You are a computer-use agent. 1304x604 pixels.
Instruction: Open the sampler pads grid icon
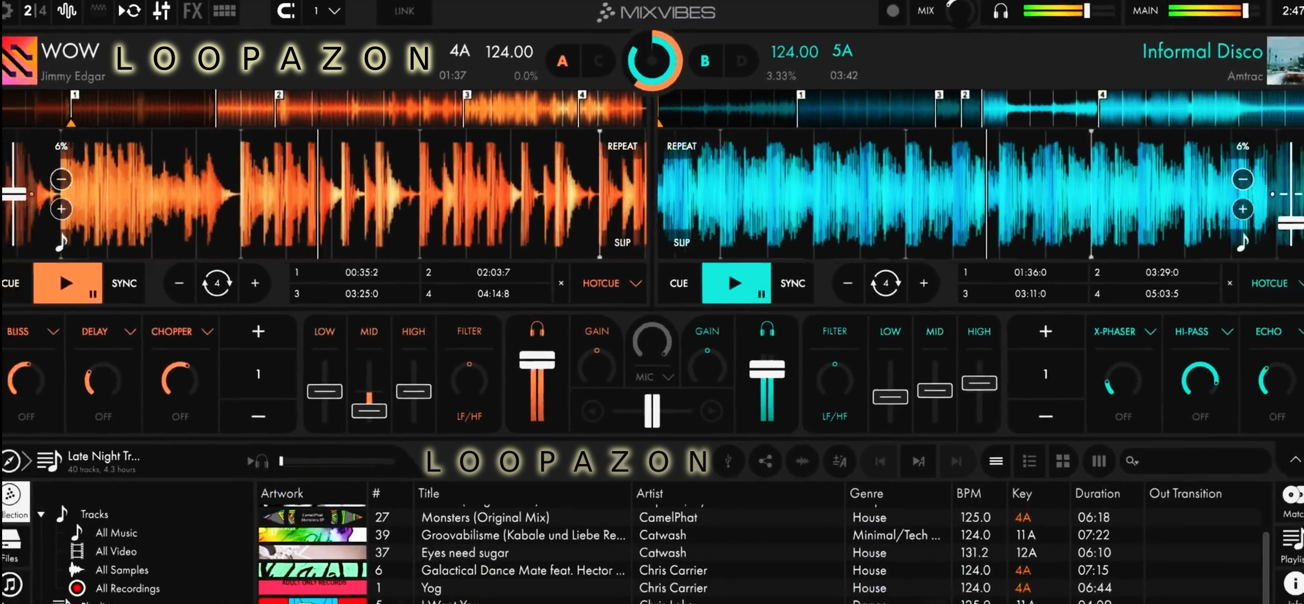click(x=224, y=11)
